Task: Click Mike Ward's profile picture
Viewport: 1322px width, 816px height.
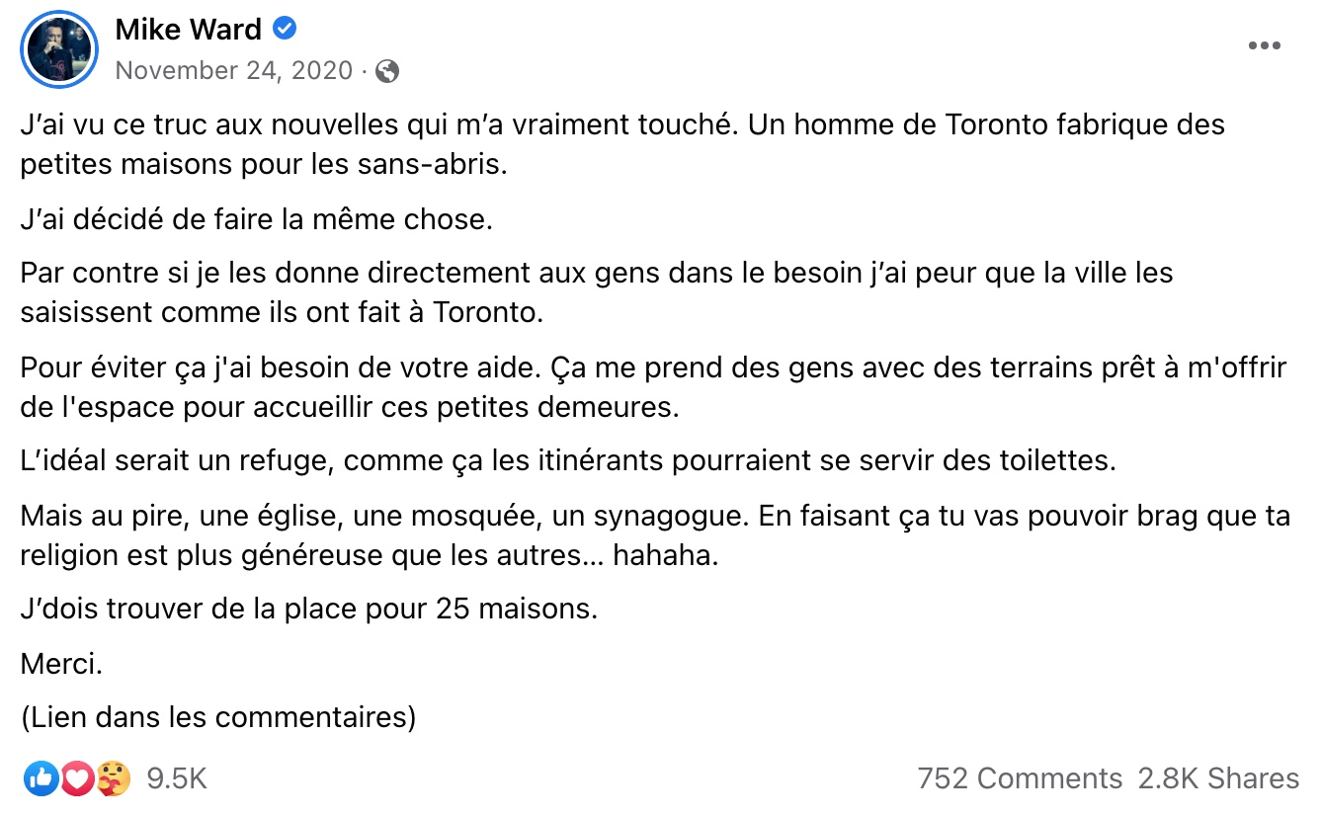Action: pyautogui.click(x=59, y=48)
